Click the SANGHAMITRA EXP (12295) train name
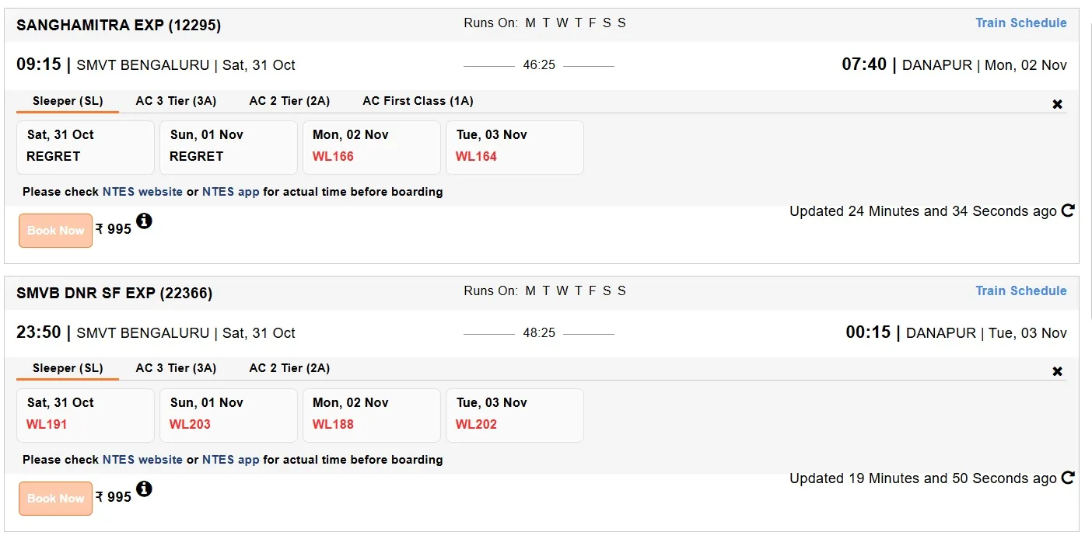This screenshot has height=539, width=1092. tap(118, 25)
